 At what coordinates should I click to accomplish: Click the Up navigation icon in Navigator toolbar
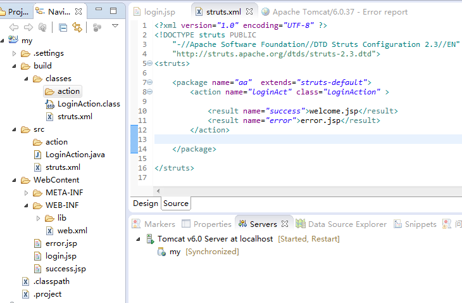pyautogui.click(x=42, y=27)
